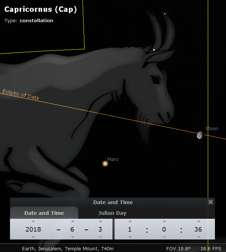Increase the year value above 2018

click(34, 221)
